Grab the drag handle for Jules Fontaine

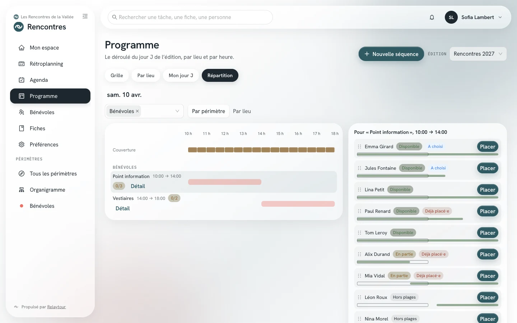point(359,168)
